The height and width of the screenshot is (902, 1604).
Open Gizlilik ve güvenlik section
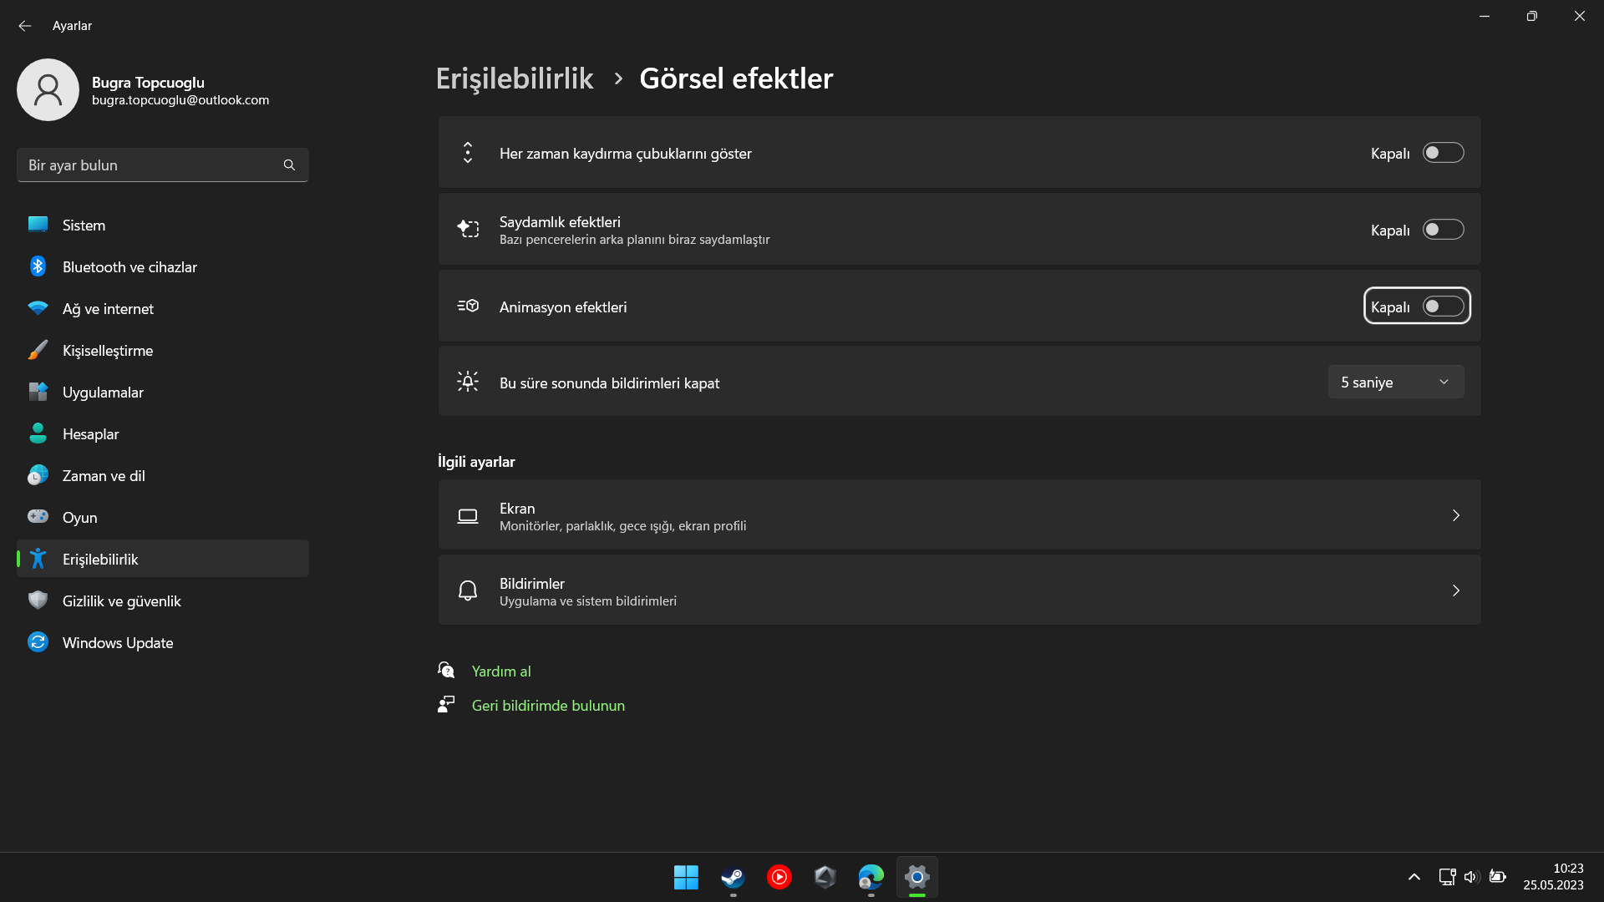(x=121, y=601)
